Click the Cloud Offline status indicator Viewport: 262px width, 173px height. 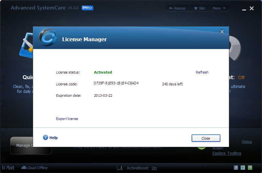click(34, 168)
